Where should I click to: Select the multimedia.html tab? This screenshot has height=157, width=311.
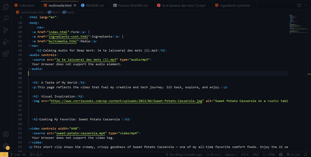(60, 5)
